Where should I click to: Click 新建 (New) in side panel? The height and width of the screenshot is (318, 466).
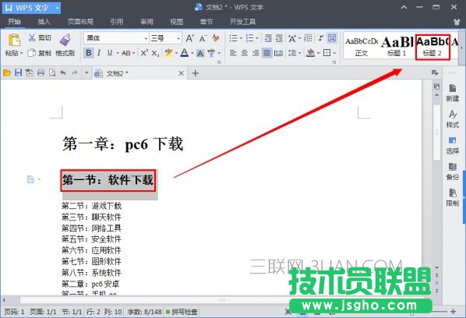click(x=452, y=93)
